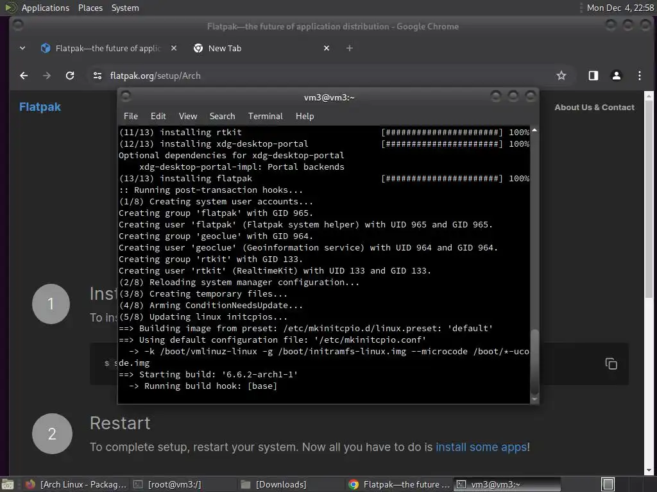Open the terminal File menu
The height and width of the screenshot is (492, 657).
[131, 117]
